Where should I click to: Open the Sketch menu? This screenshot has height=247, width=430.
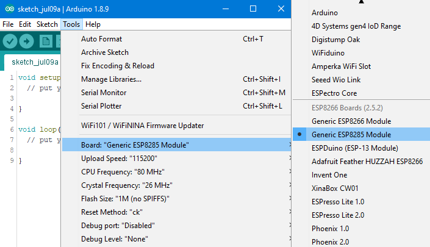click(47, 24)
